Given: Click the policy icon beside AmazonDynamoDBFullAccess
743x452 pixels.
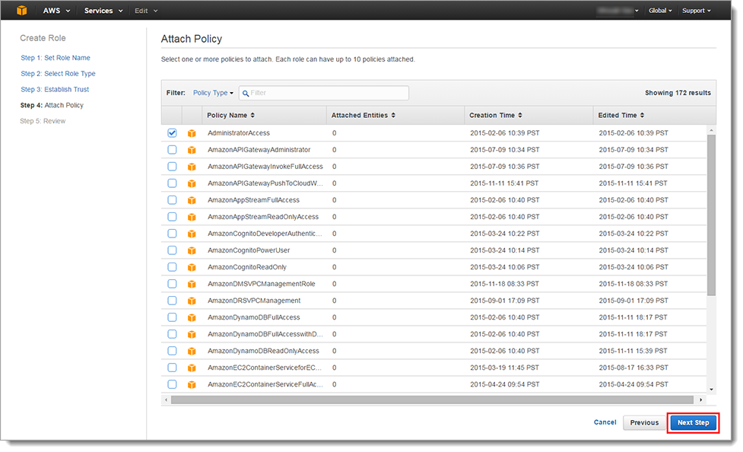Looking at the screenshot, I should (x=192, y=317).
